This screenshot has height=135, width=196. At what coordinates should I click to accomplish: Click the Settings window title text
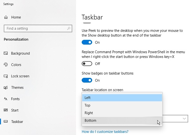pyautogui.click(x=8, y=4)
